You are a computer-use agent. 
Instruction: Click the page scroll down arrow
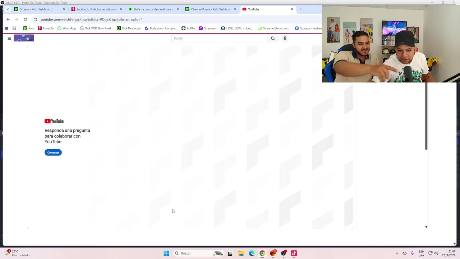tap(455, 244)
